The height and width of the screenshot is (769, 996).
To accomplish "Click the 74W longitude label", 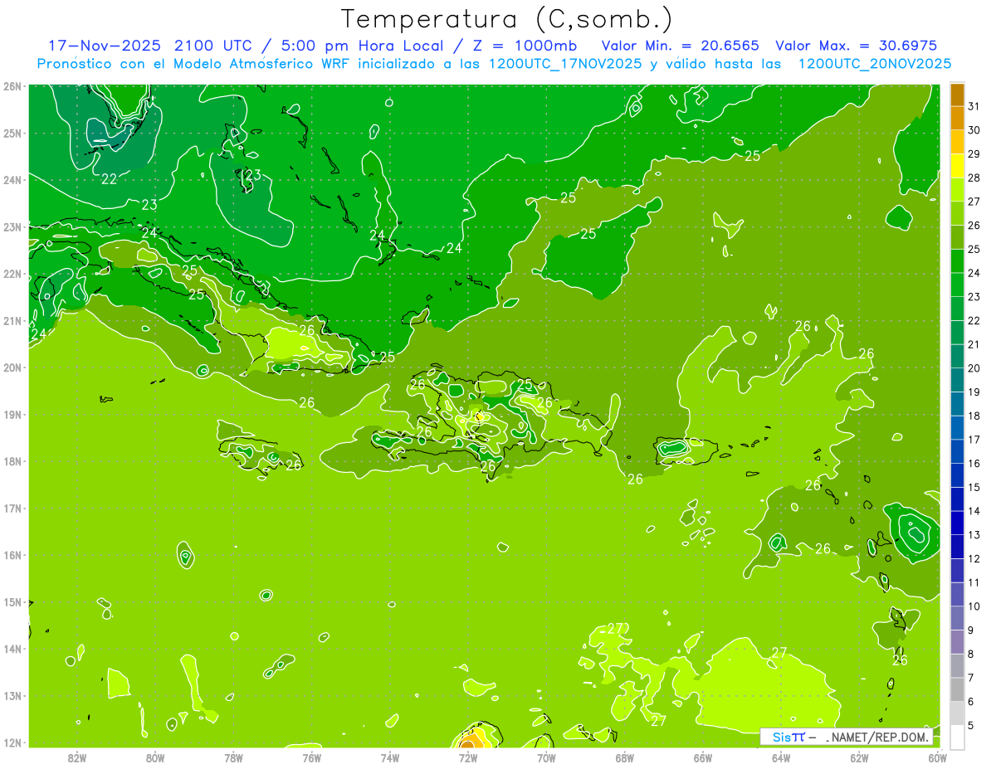I will tap(390, 758).
